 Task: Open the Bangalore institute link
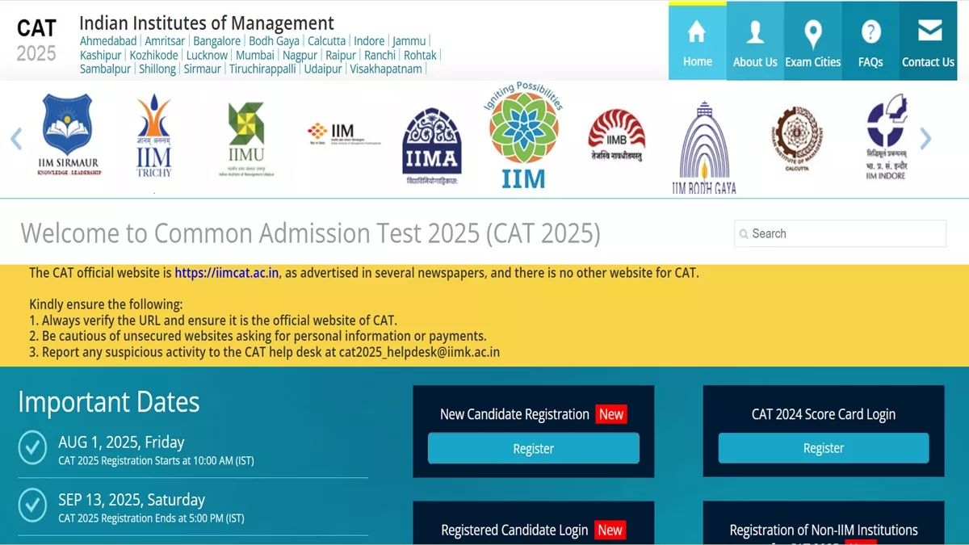[x=216, y=41]
